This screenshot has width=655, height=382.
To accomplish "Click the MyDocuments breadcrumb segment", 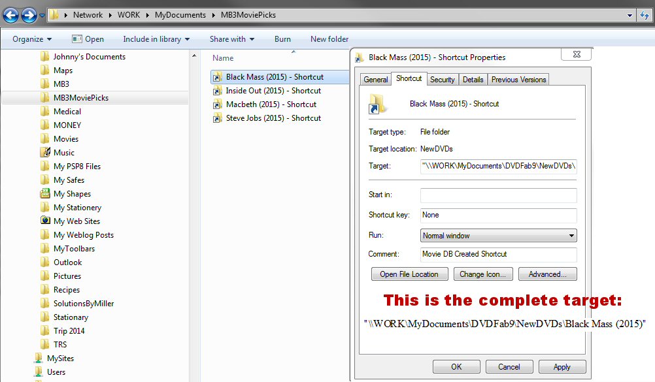I will point(180,15).
